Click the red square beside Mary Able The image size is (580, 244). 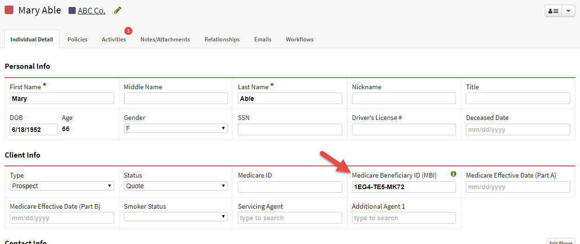9,10
